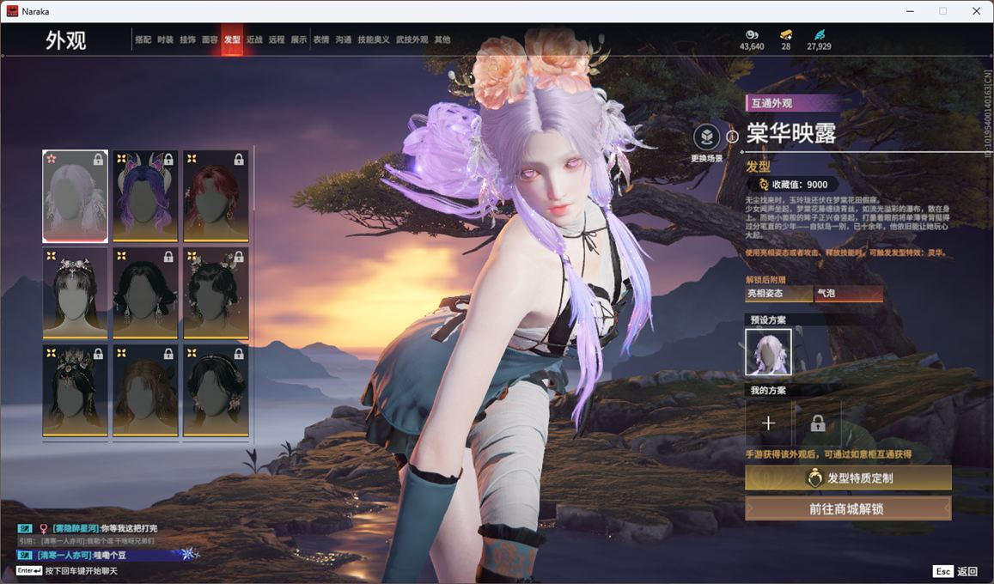Switch to the 时装 tab
This screenshot has width=994, height=584.
pos(166,40)
